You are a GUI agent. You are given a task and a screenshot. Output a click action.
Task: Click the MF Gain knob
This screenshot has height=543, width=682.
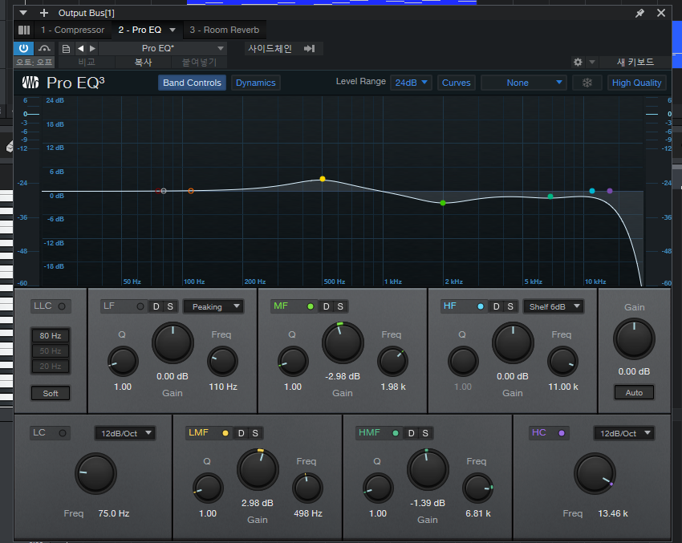(x=343, y=342)
